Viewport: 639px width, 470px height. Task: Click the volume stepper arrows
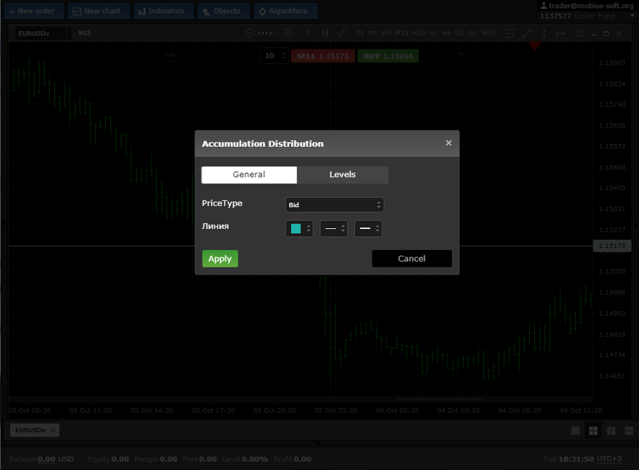click(x=284, y=56)
